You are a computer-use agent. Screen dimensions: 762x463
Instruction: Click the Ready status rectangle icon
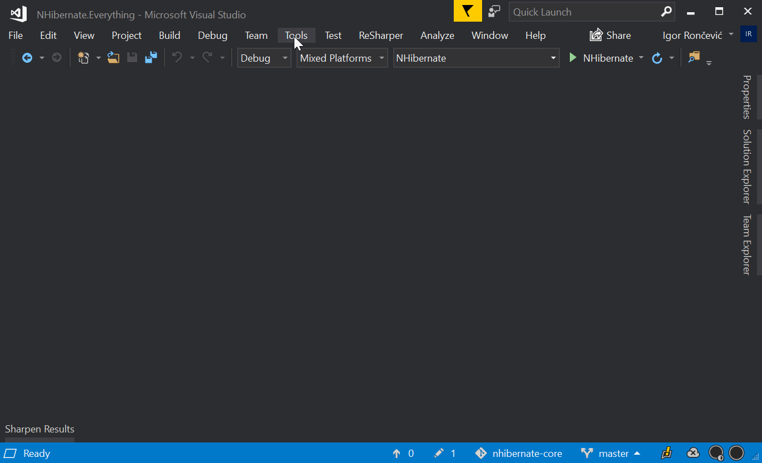(x=11, y=454)
